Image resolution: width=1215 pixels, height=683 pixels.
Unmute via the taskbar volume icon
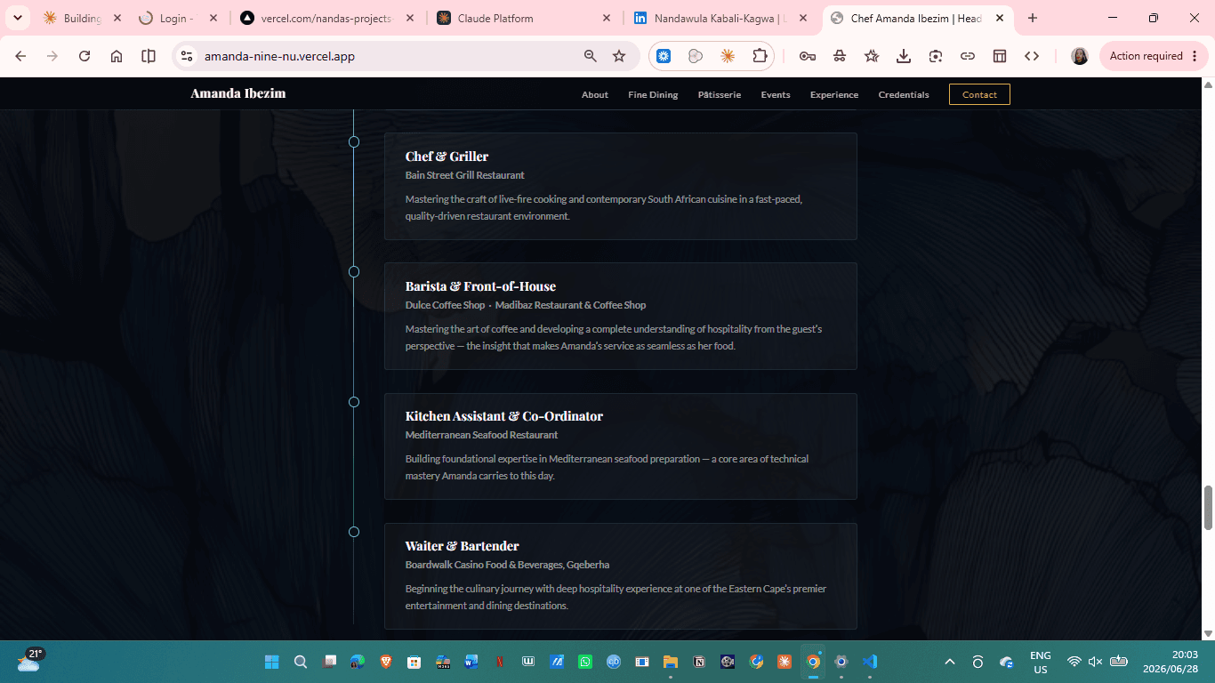[1096, 662]
